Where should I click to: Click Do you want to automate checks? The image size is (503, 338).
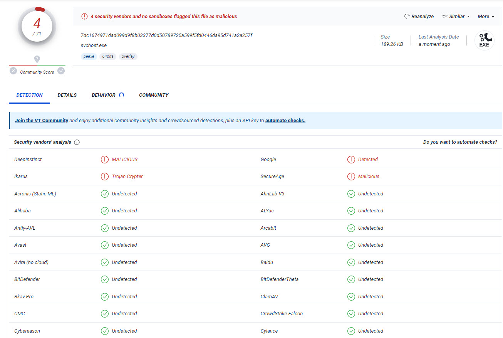click(460, 142)
